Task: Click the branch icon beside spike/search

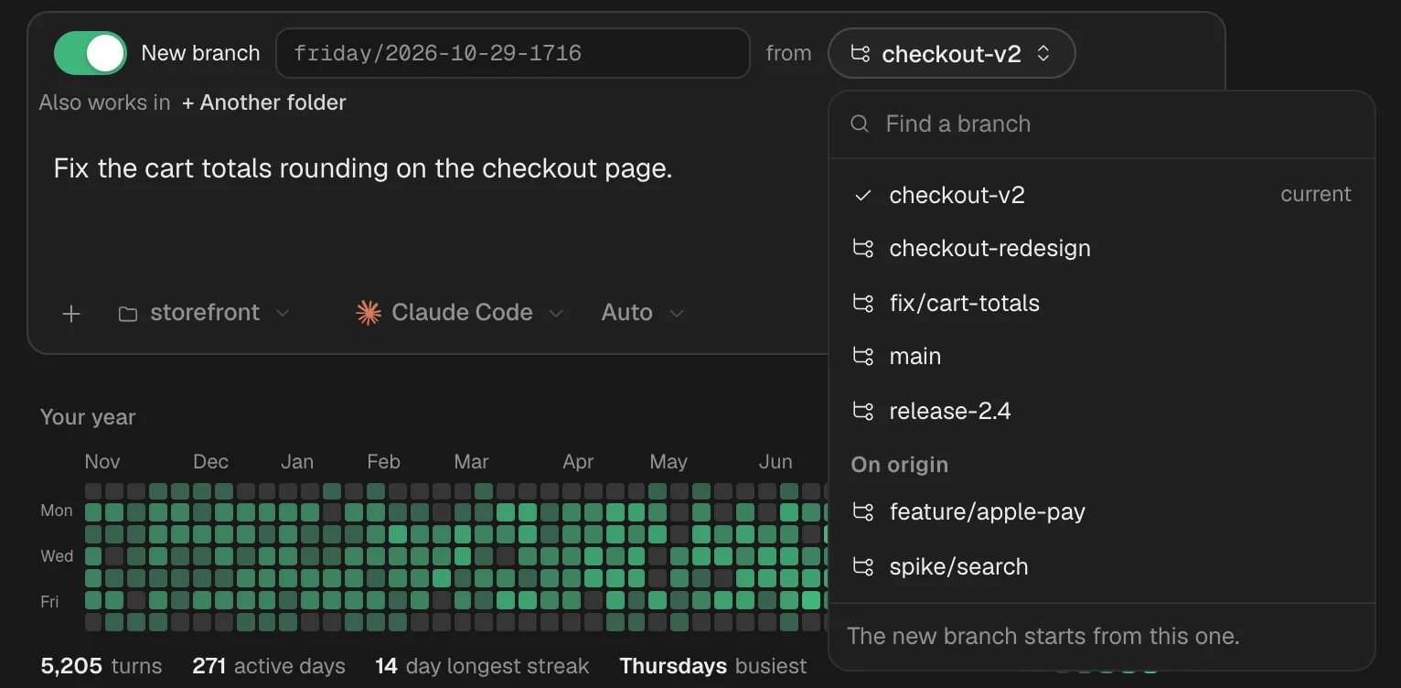Action: 862,566
